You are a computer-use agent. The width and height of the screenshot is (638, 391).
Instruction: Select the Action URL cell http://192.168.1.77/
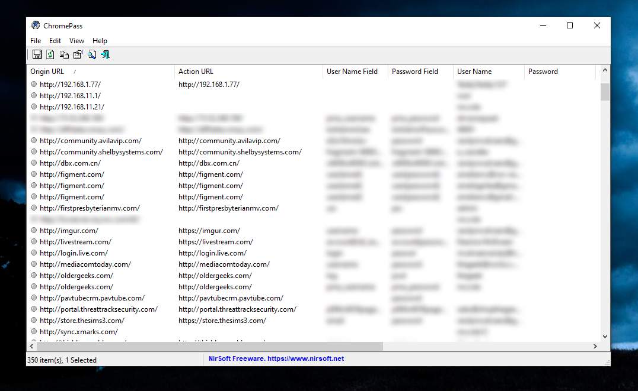coord(209,84)
